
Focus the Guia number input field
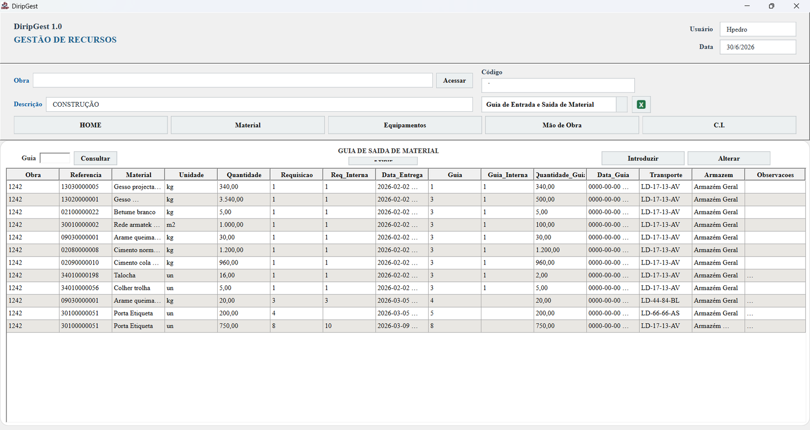[55, 158]
